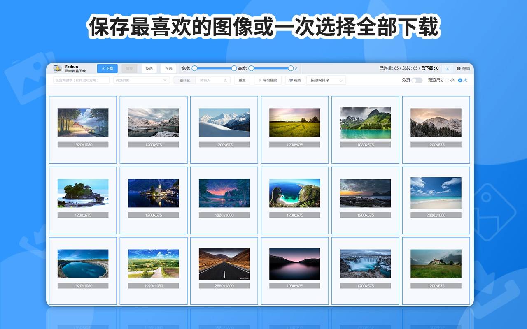Click the Fatkun application logo icon
Image resolution: width=527 pixels, height=329 pixels.
57,68
